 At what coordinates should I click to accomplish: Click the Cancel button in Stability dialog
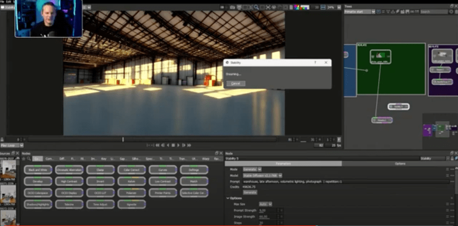(x=235, y=83)
